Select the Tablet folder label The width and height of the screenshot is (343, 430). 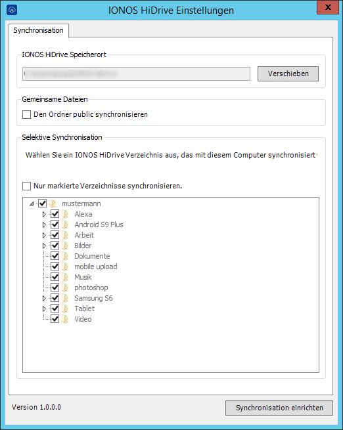click(85, 309)
